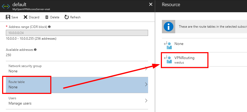Click the Save button label

[x=15, y=17]
